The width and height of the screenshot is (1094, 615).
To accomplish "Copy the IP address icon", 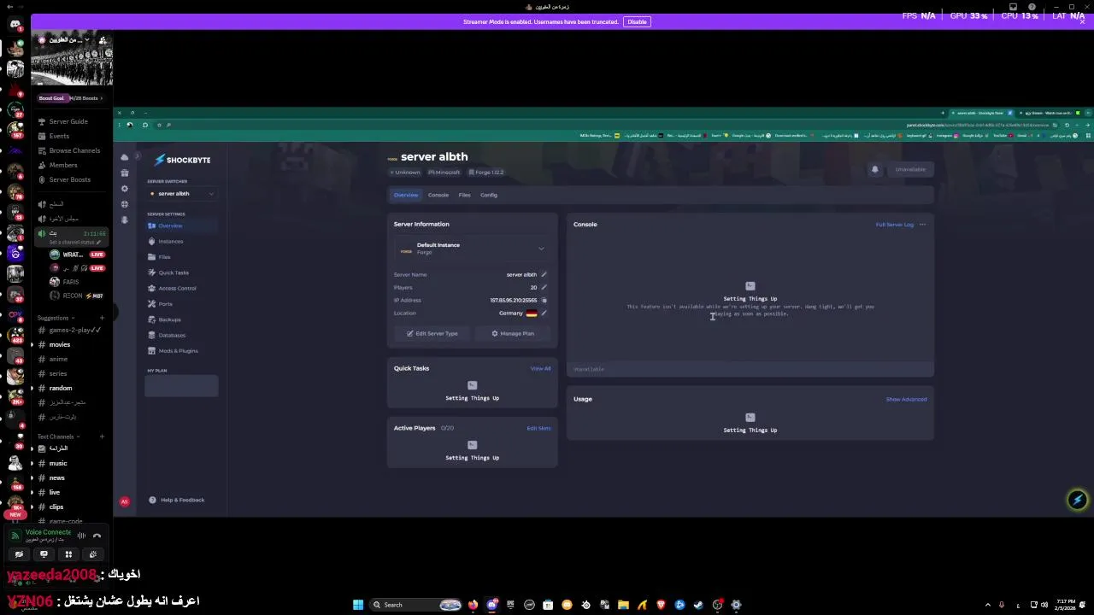I will point(544,300).
